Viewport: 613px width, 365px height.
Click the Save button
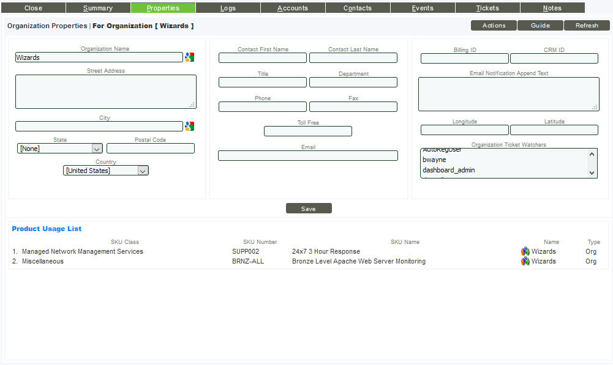[x=309, y=208]
